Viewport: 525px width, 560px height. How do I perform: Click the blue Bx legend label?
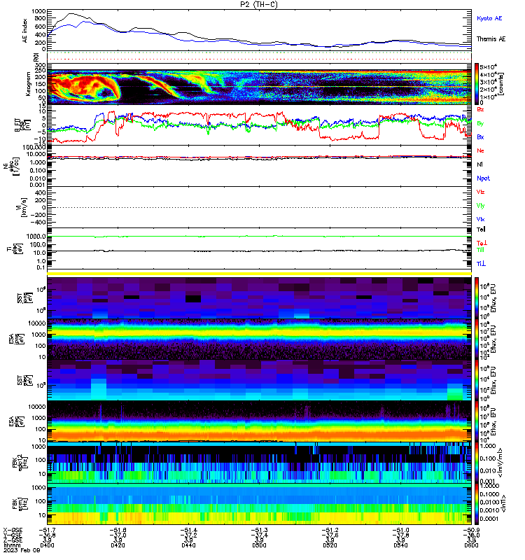point(480,136)
